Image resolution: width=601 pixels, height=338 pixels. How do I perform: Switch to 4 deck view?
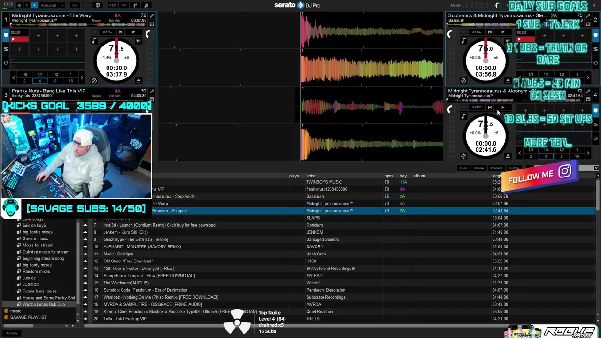coord(34,5)
